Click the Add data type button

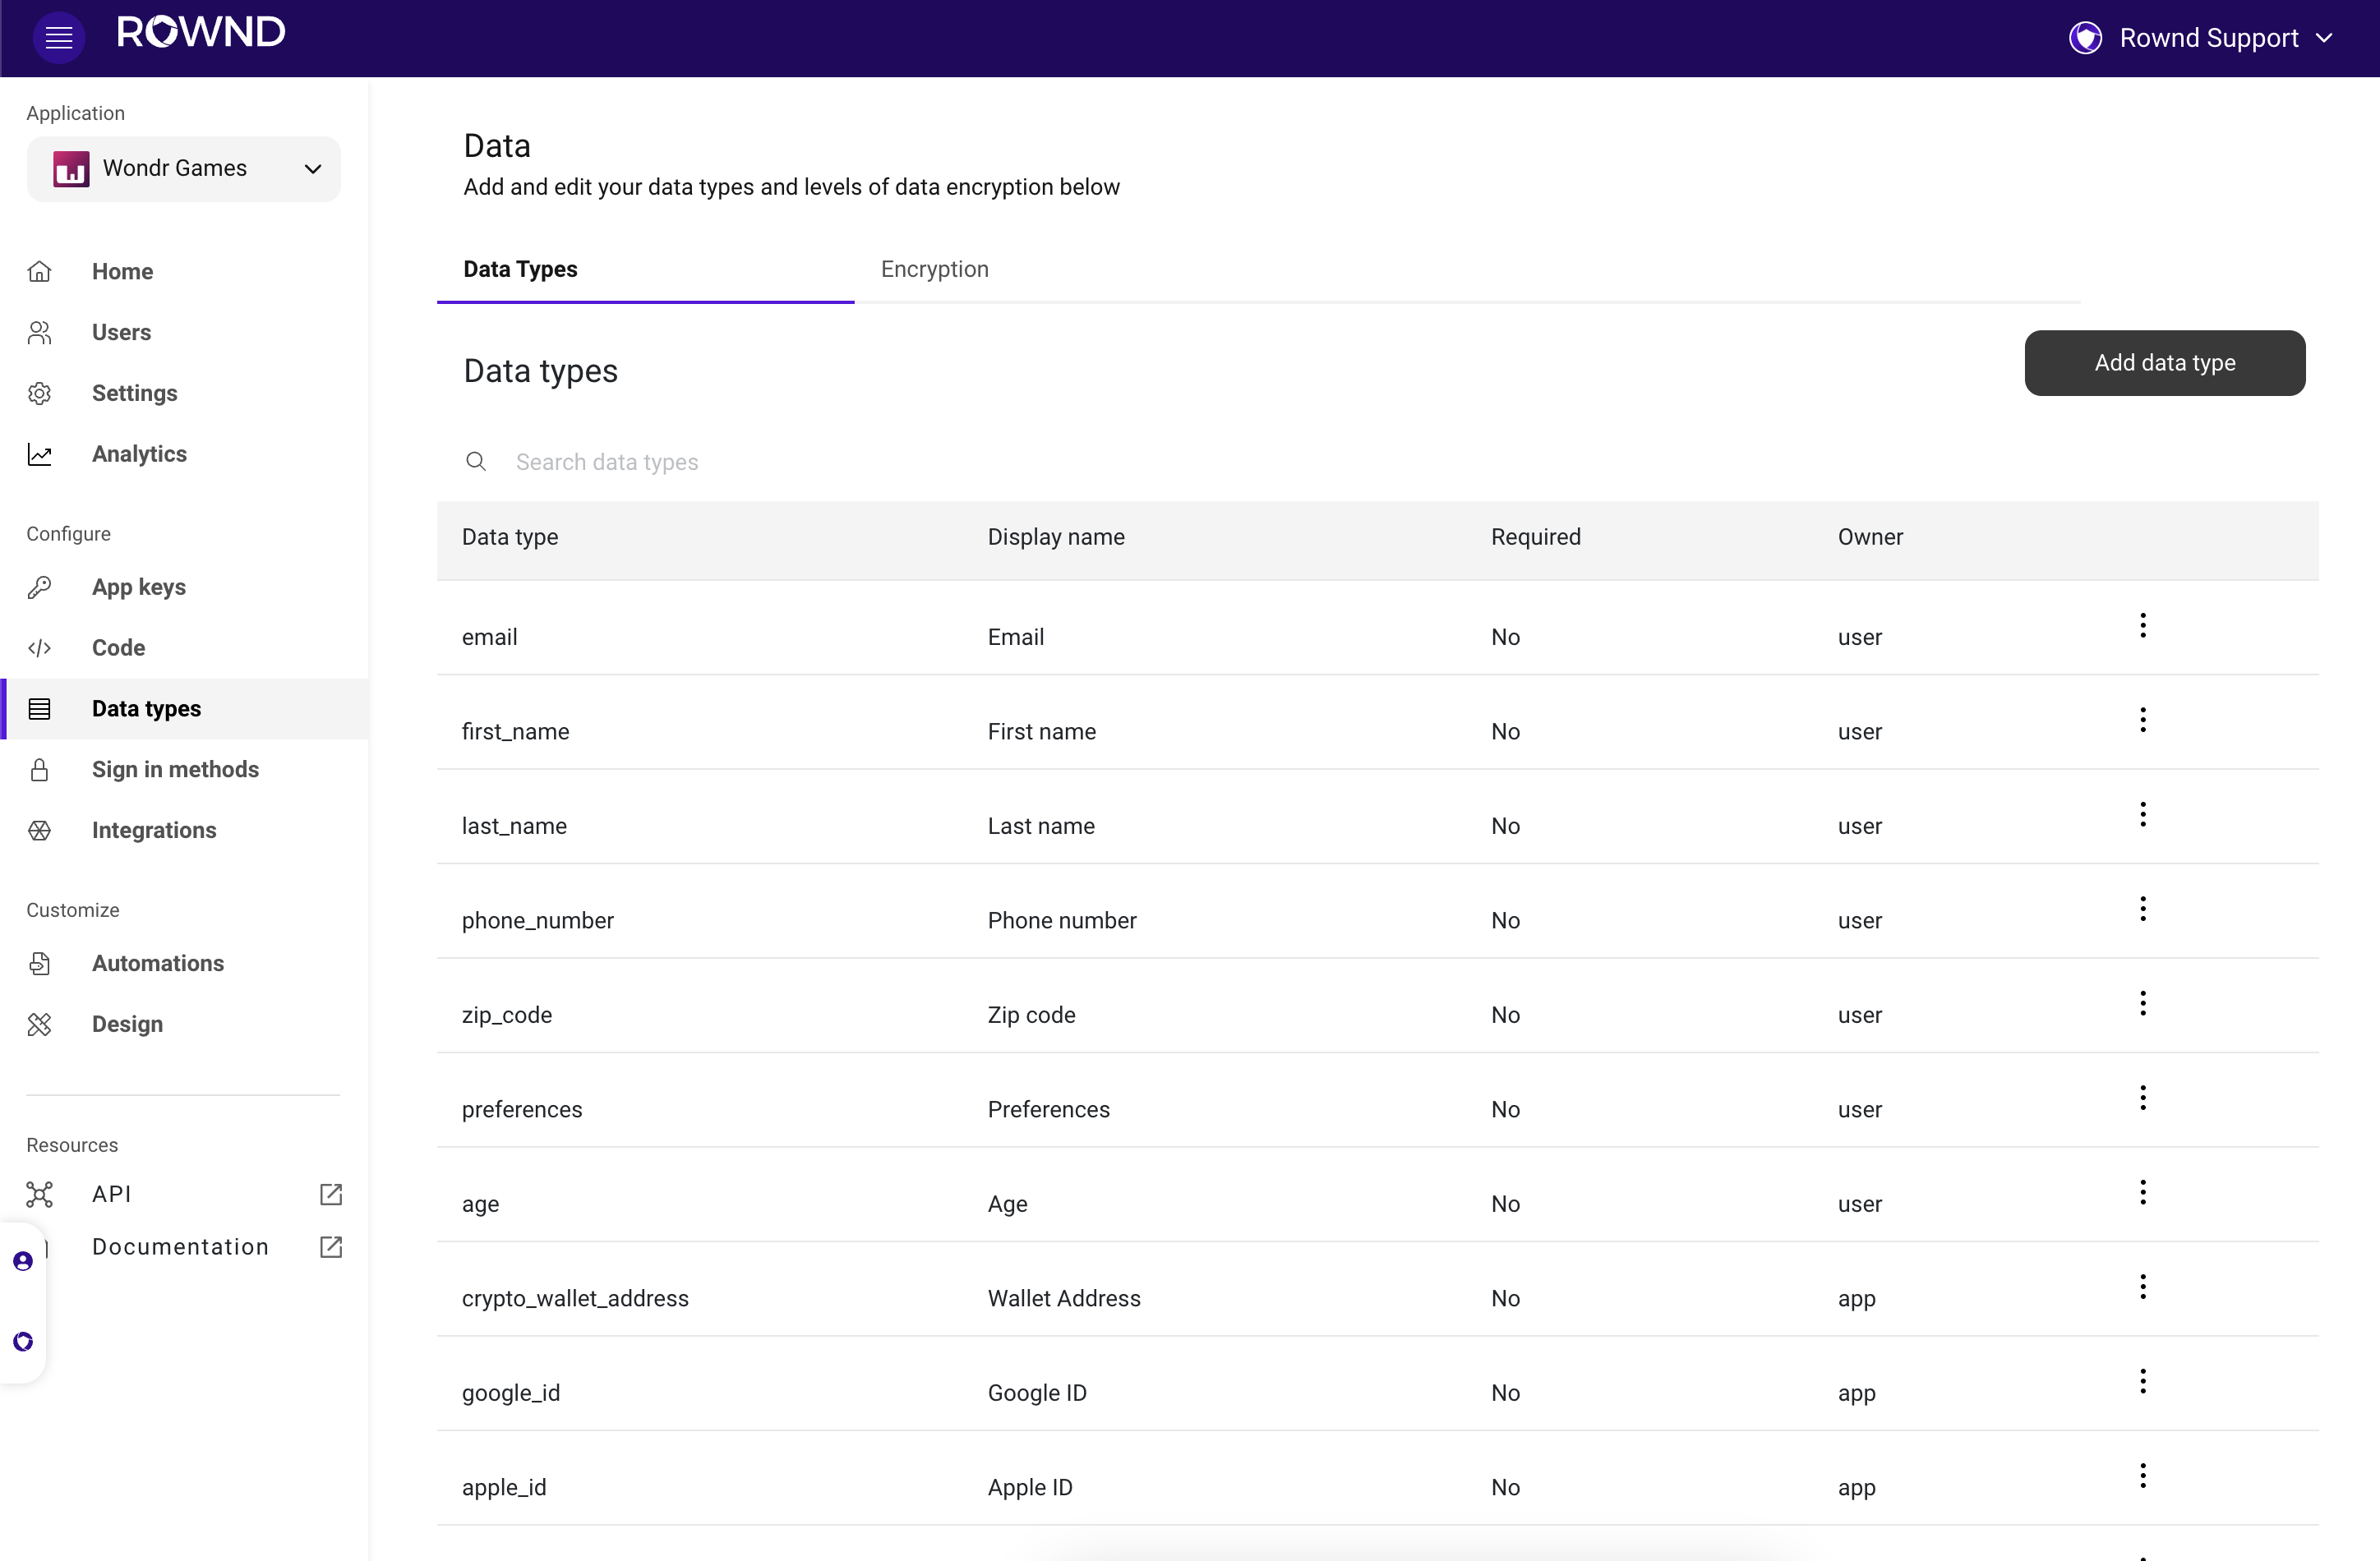(2164, 363)
